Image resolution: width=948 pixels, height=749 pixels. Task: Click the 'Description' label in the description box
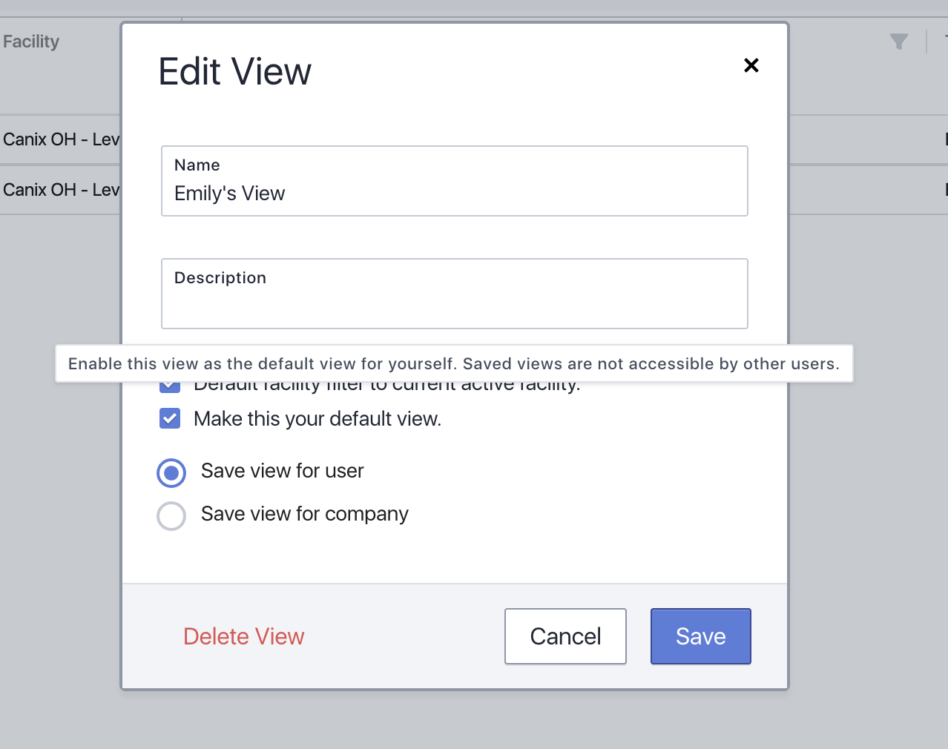[x=220, y=277]
